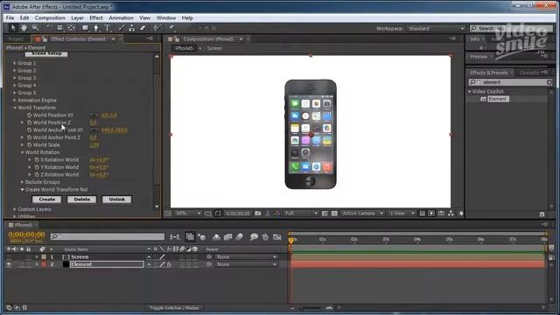Select the Roto Brush tool
This screenshot has width=560, height=315.
point(157,28)
